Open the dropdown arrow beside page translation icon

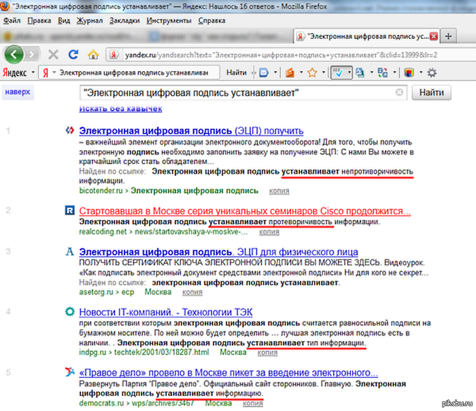[x=371, y=73]
